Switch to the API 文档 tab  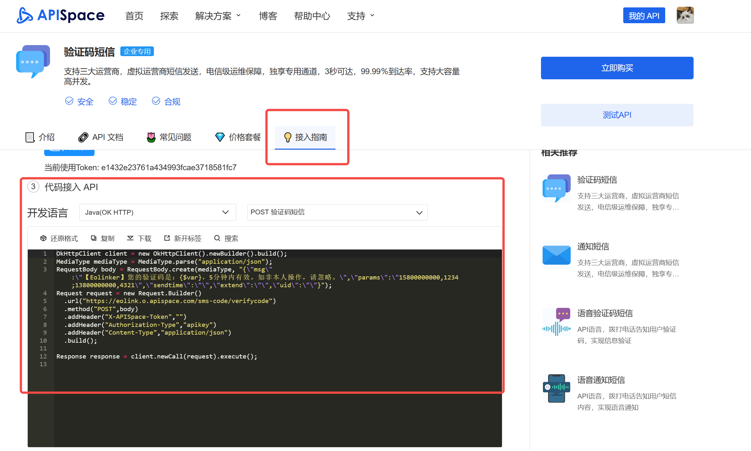[101, 137]
